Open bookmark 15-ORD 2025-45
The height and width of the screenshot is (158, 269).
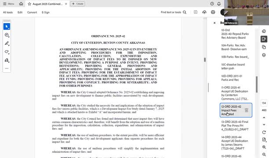pyautogui.click(x=231, y=156)
